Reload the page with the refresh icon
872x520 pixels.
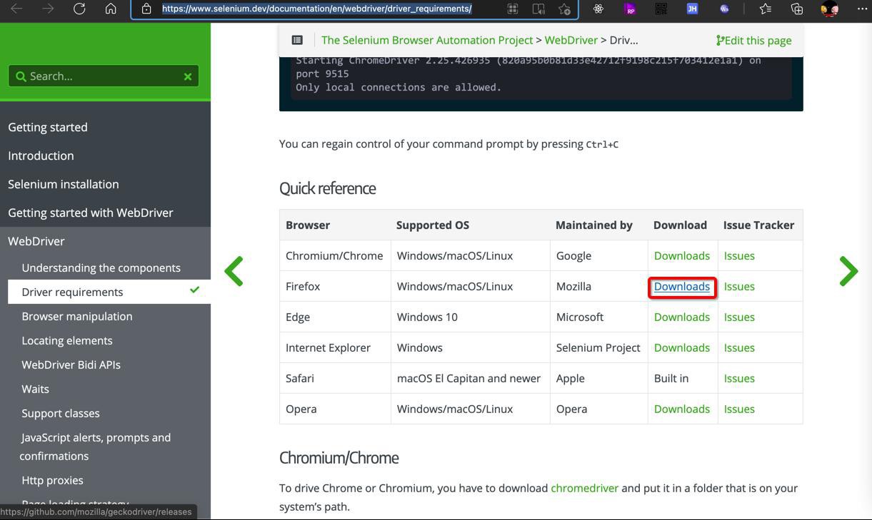point(79,9)
